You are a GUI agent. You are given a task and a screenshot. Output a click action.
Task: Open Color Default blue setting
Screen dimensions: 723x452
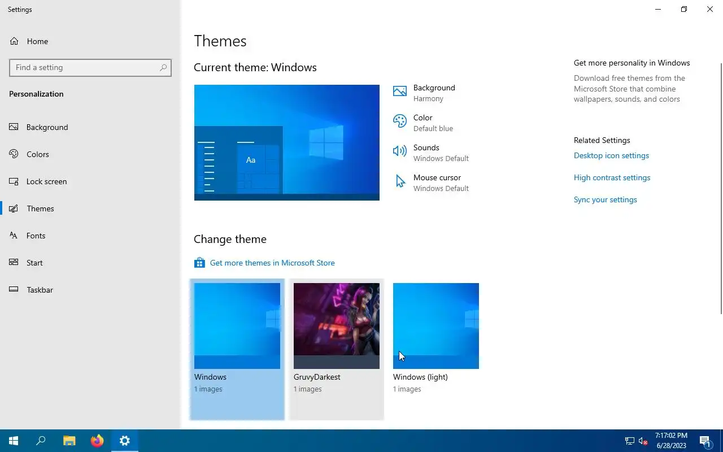click(x=433, y=123)
